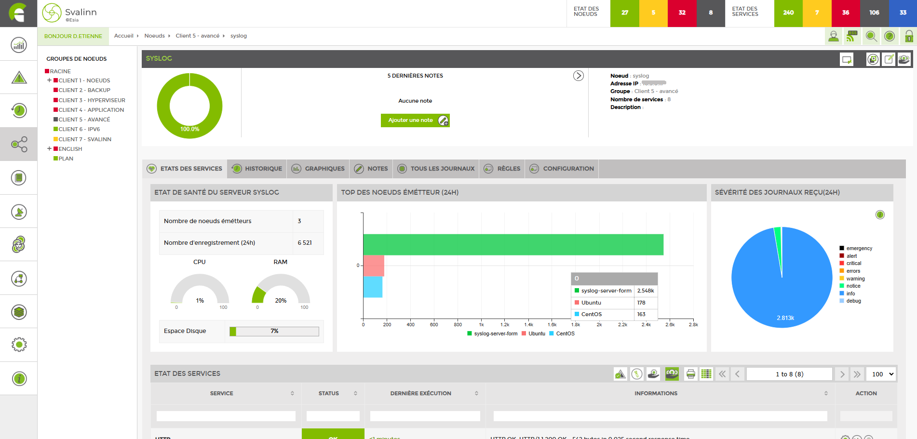Open the RSS feed icon
The width and height of the screenshot is (917, 439).
point(852,36)
